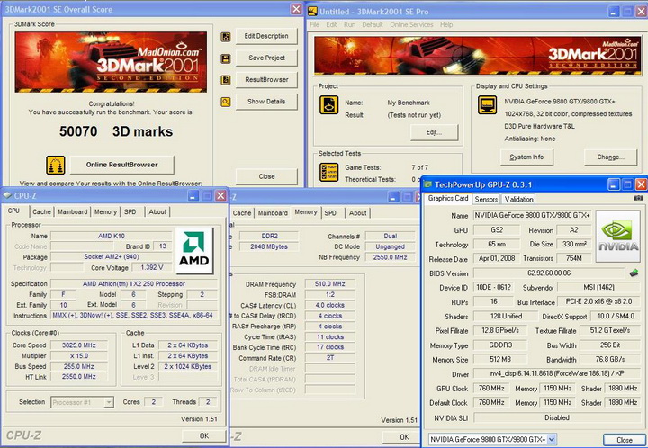Click the Edit Description icon

226,37
